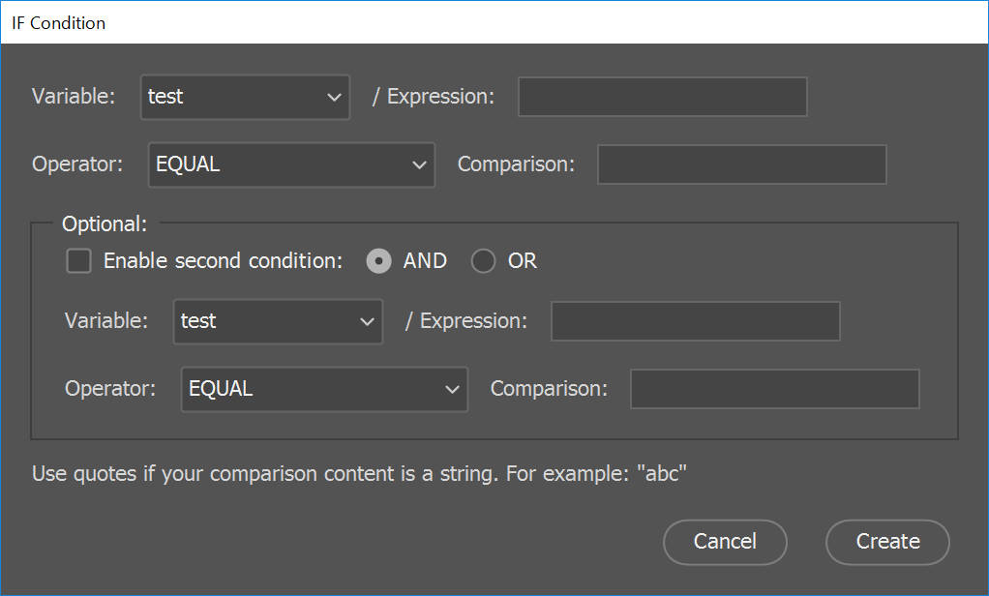The image size is (989, 596).
Task: Open the first Operator dropdown set to EQUAL
Action: [x=291, y=164]
